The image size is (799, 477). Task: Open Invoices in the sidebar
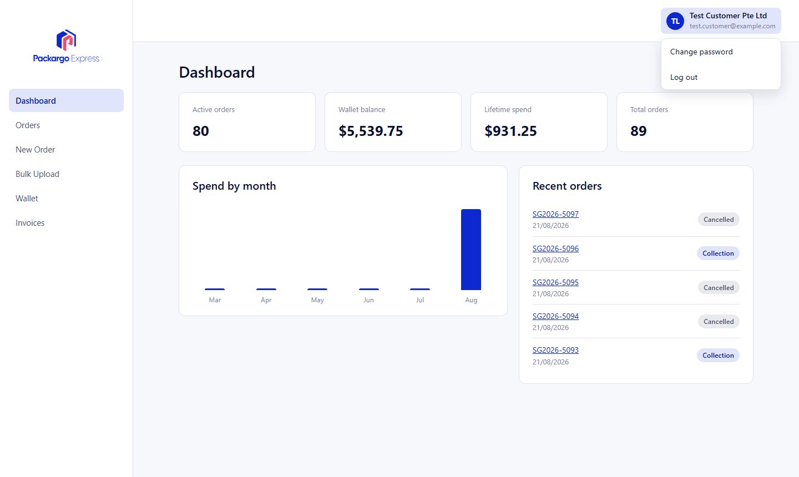point(66,222)
